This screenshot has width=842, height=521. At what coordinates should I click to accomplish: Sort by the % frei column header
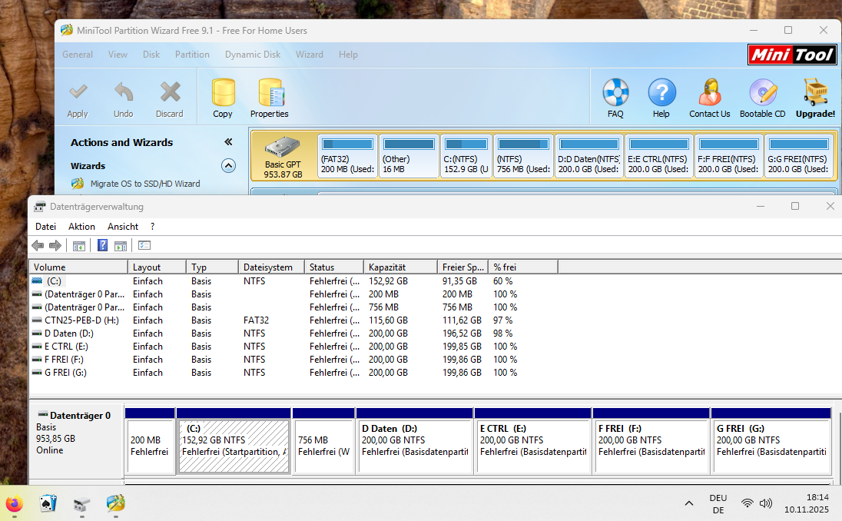pos(524,267)
